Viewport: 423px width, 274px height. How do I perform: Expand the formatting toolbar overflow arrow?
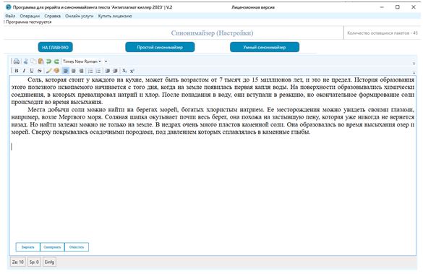[414, 72]
